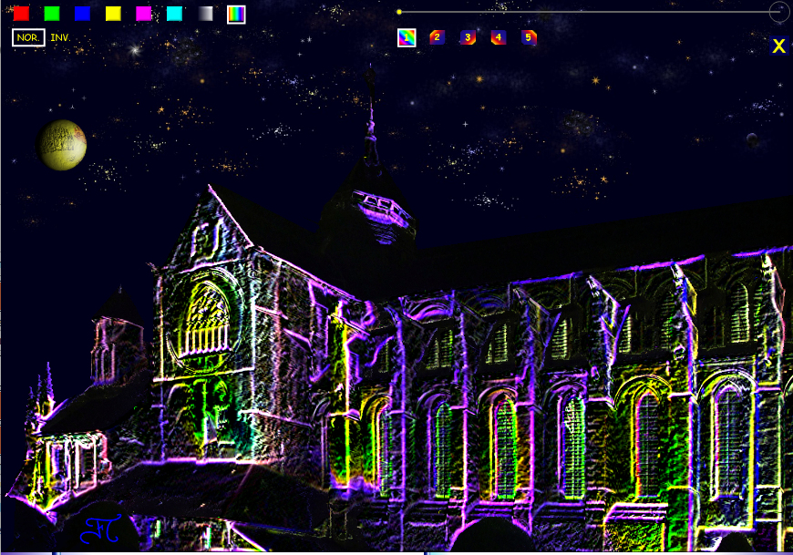Switch to NOR. normal mode
Viewport: 793px width, 555px height.
click(28, 37)
